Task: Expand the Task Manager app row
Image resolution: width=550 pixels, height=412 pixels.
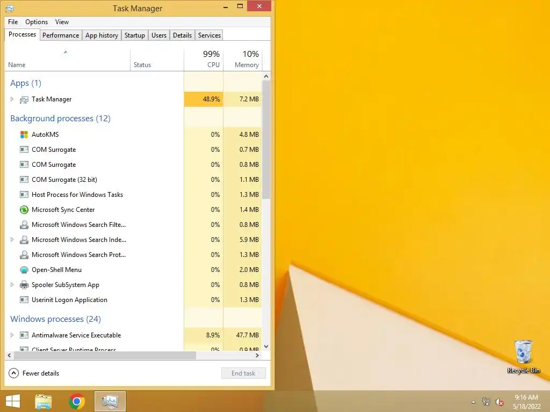Action: tap(12, 99)
